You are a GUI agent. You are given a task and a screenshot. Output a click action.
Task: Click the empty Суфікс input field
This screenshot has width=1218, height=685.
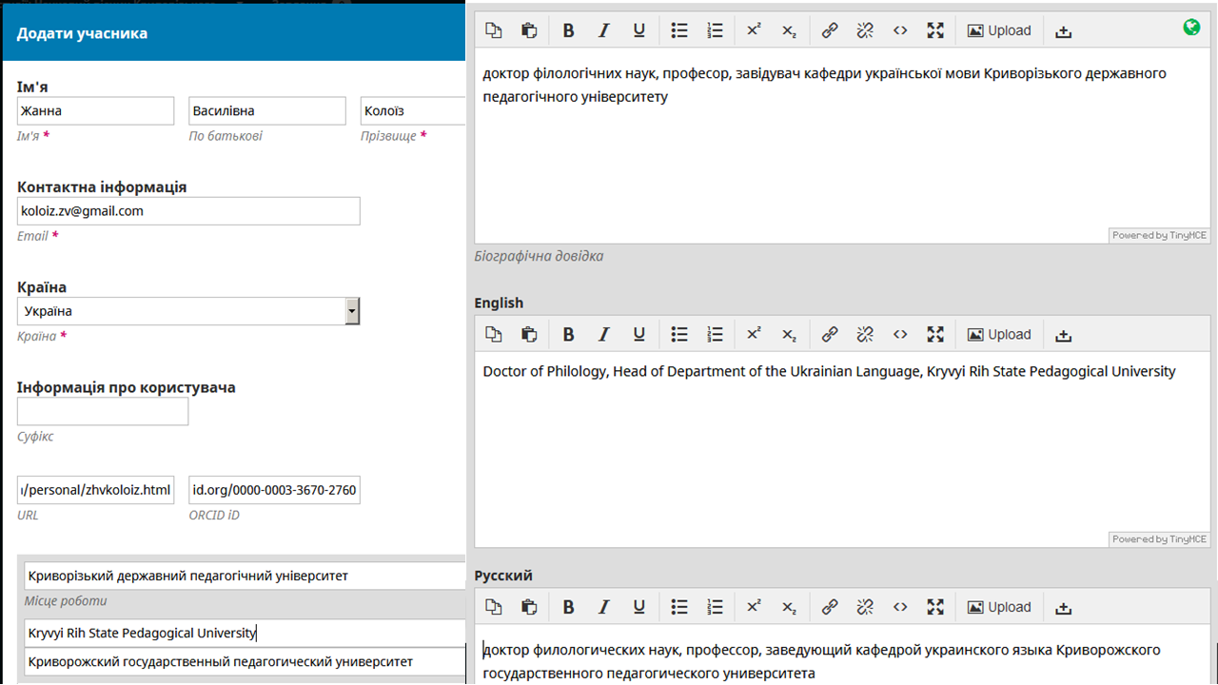click(103, 412)
